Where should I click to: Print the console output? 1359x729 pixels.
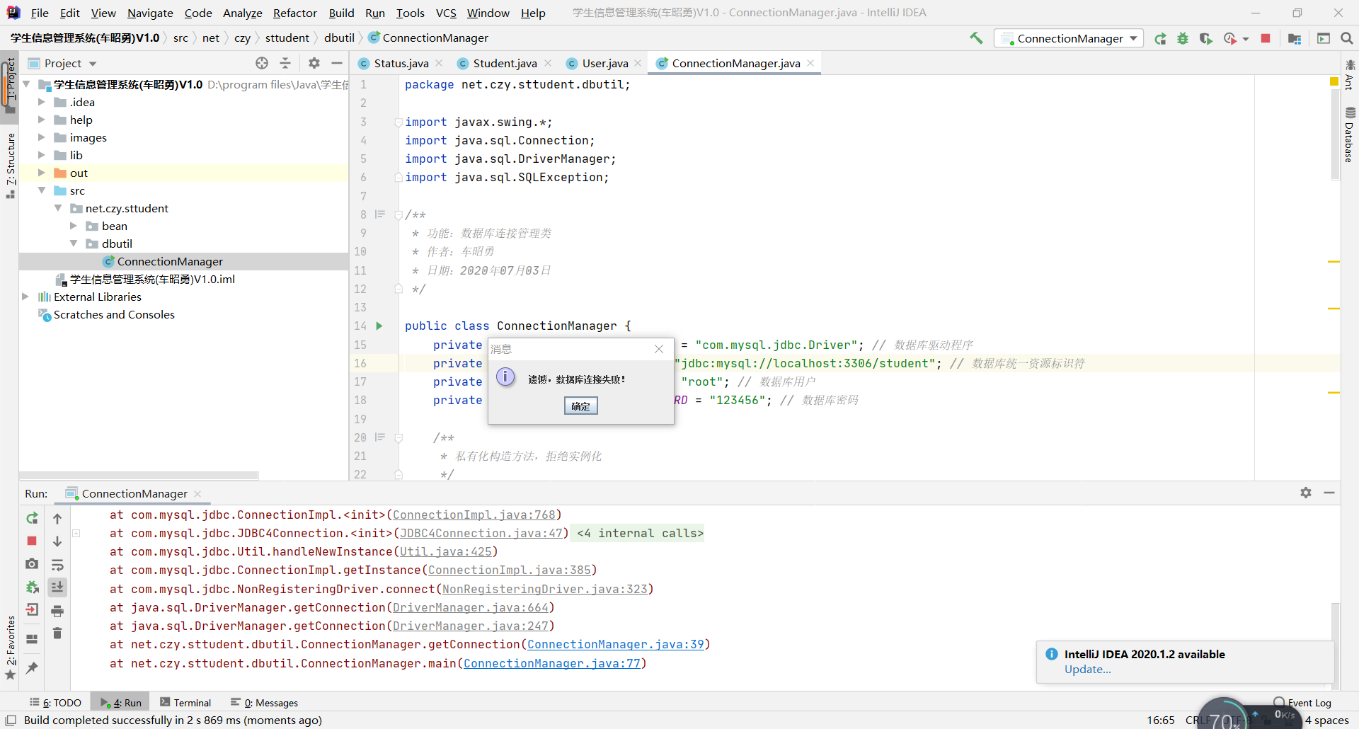pyautogui.click(x=57, y=610)
